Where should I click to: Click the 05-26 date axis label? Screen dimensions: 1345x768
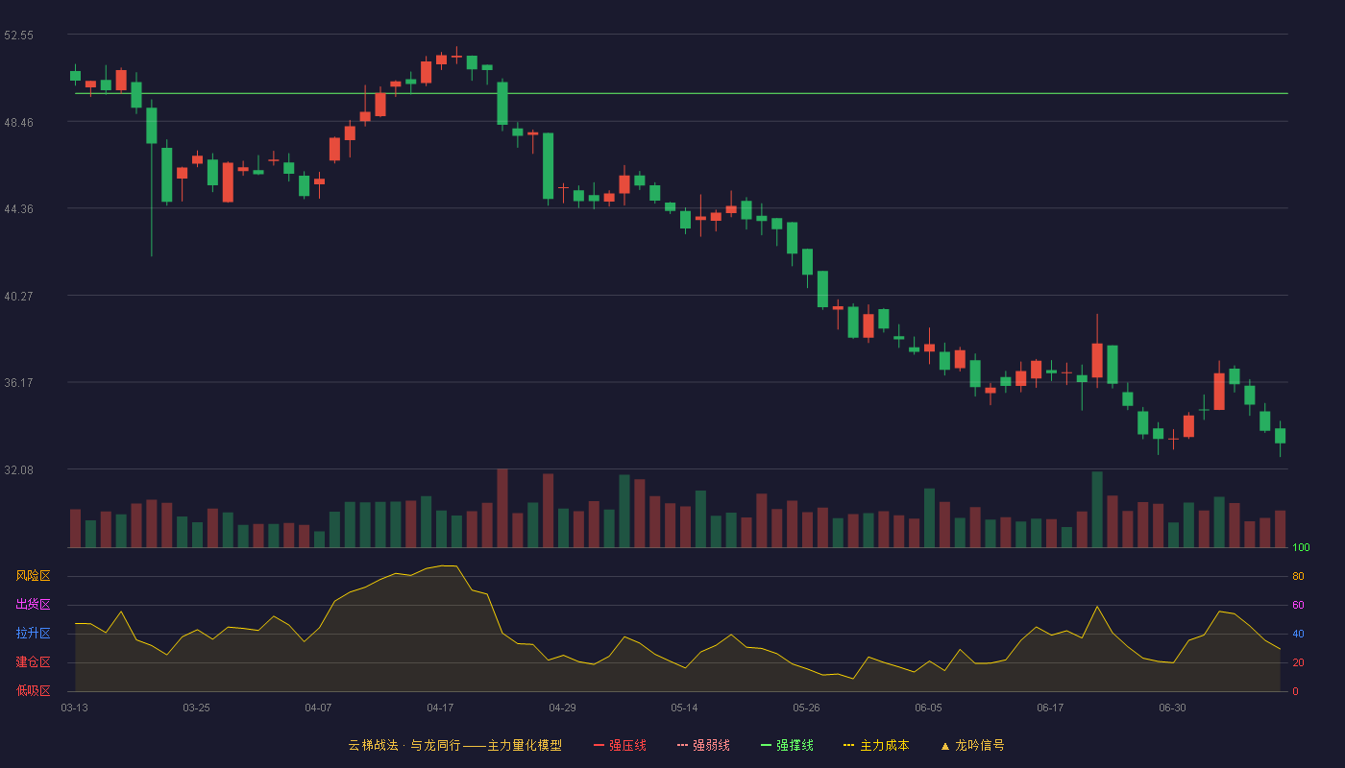806,708
